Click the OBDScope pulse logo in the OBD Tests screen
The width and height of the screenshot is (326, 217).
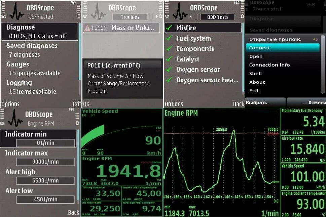coord(180,12)
